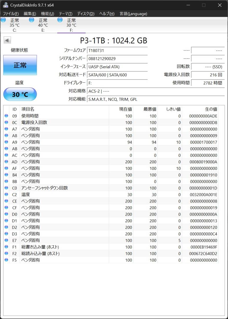The width and height of the screenshot is (228, 319).
Task: Click the 正常 health status button
Action: click(20, 65)
